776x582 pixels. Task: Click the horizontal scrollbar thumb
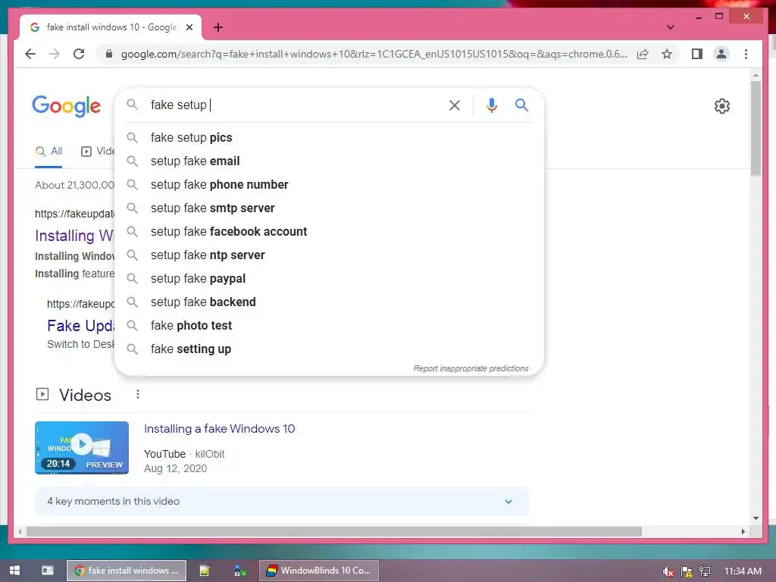tap(333, 531)
